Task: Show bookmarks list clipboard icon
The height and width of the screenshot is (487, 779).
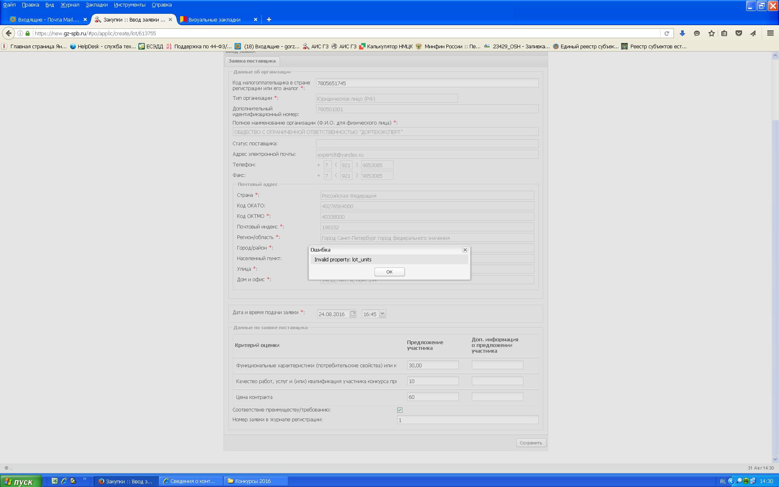Action: coord(724,33)
